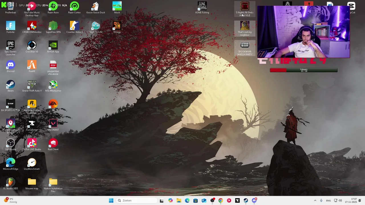
Task: Open the clock showing 17:07
Action: 351,200
